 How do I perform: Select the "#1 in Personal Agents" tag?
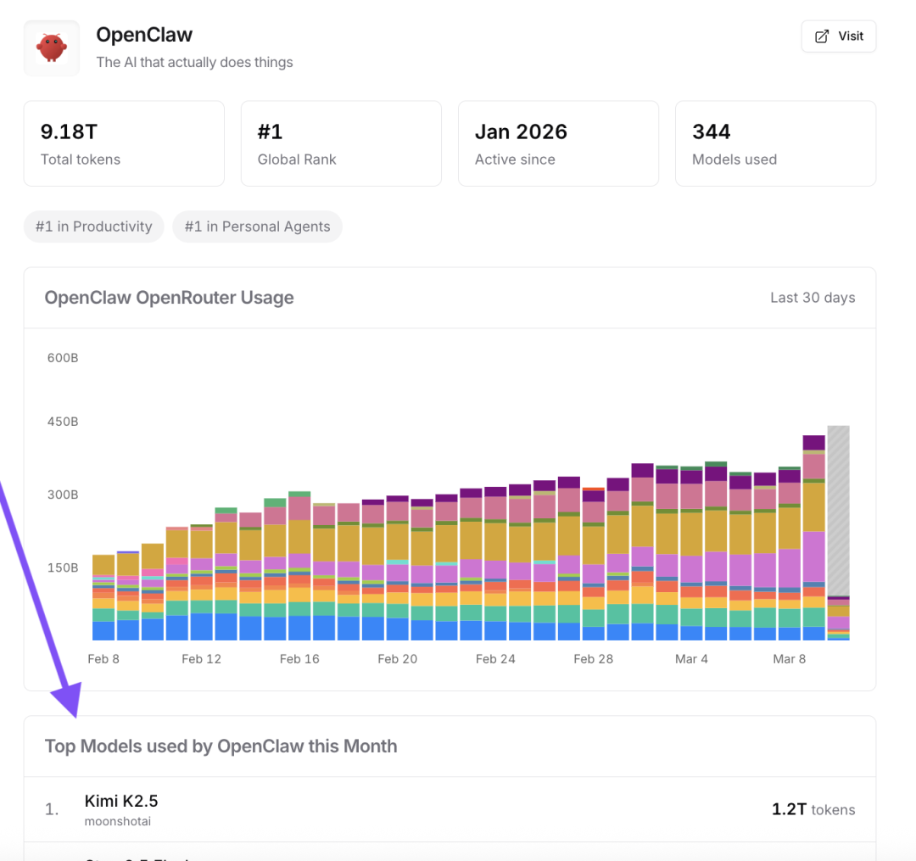pos(257,226)
